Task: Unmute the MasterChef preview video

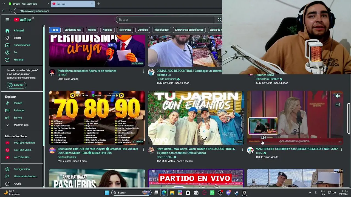Action: 338,96
